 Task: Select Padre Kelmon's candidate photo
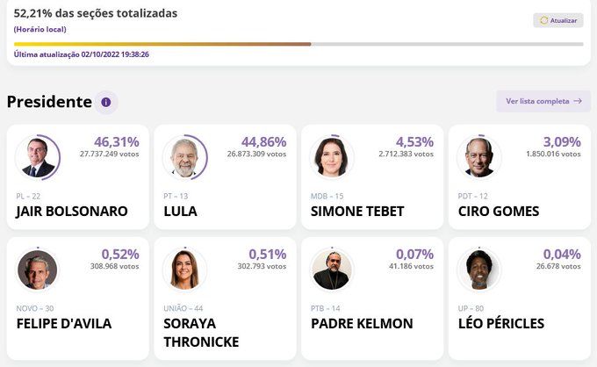(332, 270)
